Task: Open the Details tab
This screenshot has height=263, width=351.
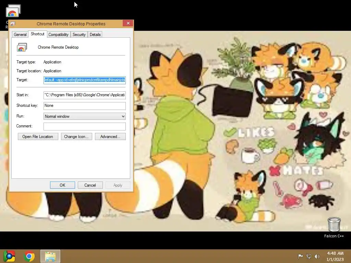Action: click(x=95, y=35)
